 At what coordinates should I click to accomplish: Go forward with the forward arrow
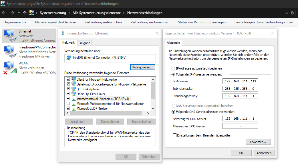click(12, 13)
